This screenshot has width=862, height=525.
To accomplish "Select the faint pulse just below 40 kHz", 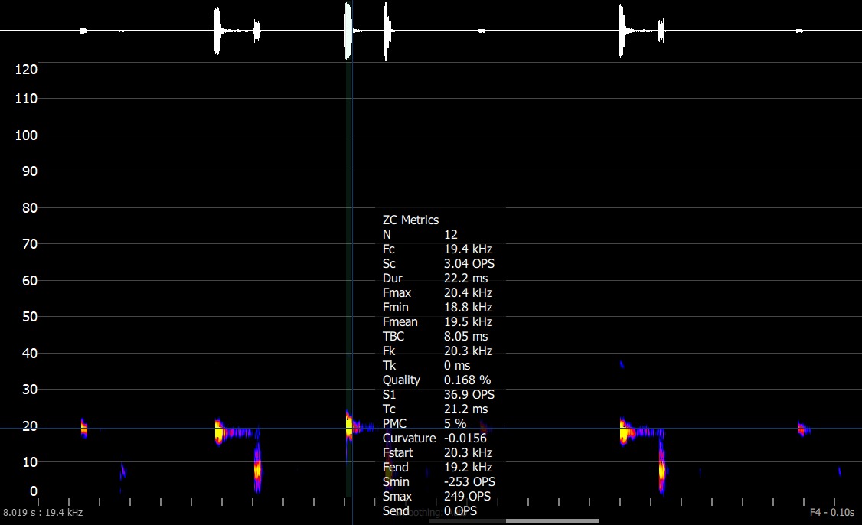I will (622, 365).
